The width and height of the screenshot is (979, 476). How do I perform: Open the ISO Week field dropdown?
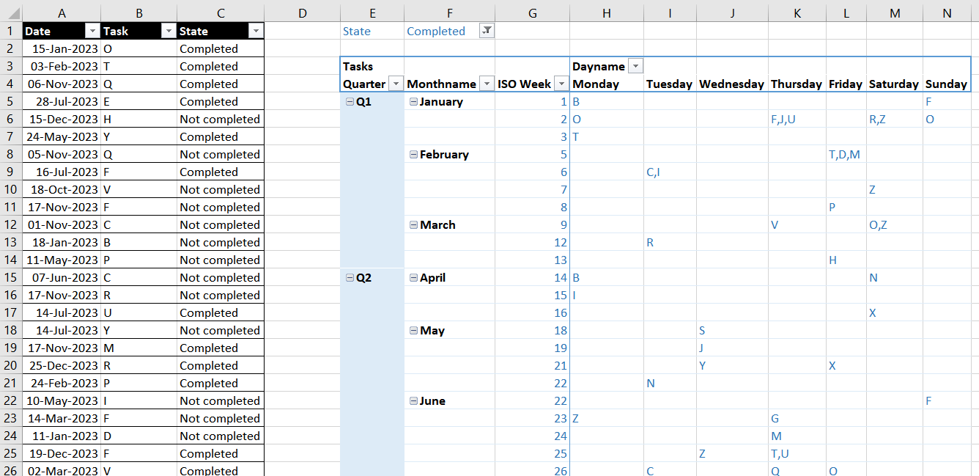tap(562, 84)
